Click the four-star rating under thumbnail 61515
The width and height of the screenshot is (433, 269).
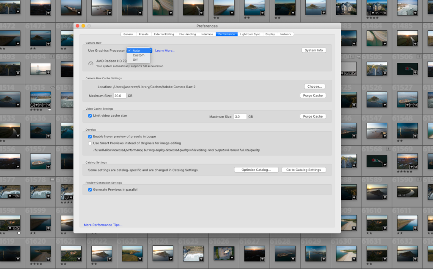click(36, 110)
